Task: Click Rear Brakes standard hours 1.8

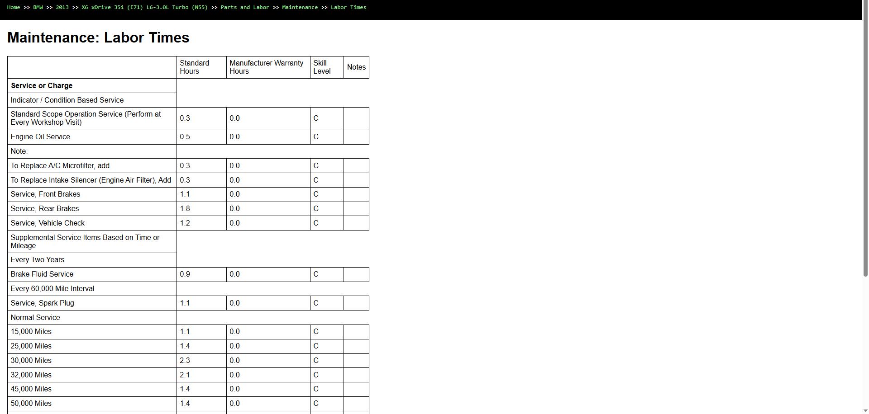Action: point(185,209)
